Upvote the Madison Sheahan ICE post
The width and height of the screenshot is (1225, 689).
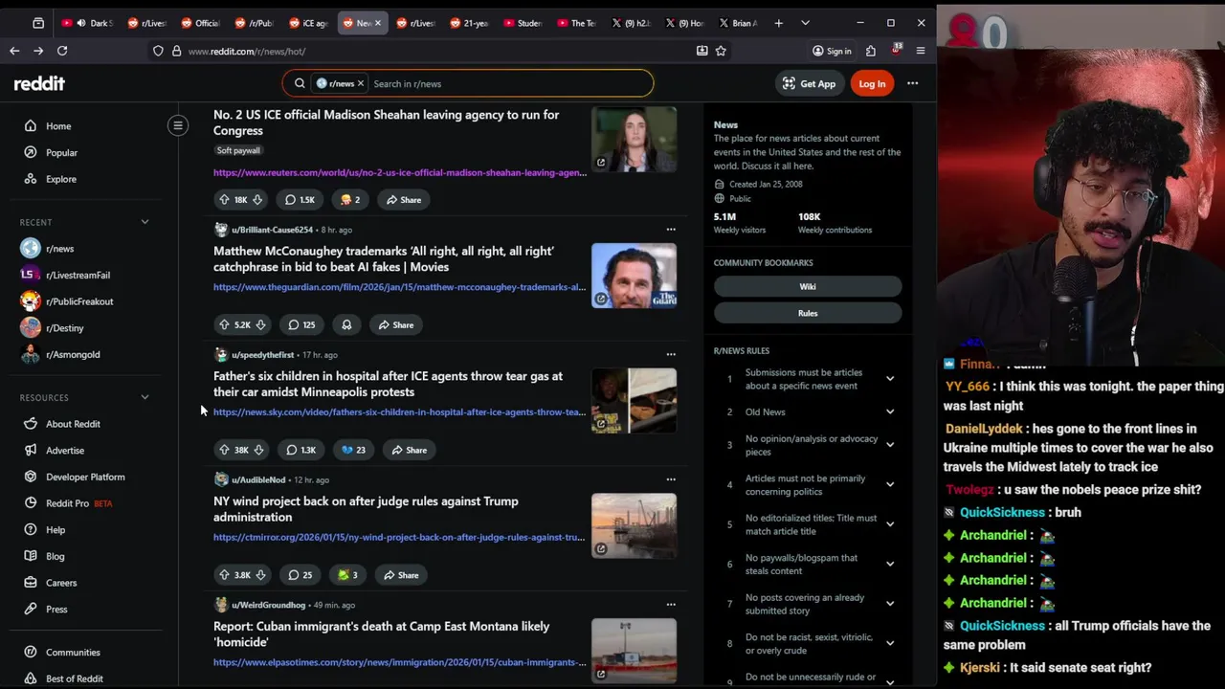pyautogui.click(x=224, y=200)
